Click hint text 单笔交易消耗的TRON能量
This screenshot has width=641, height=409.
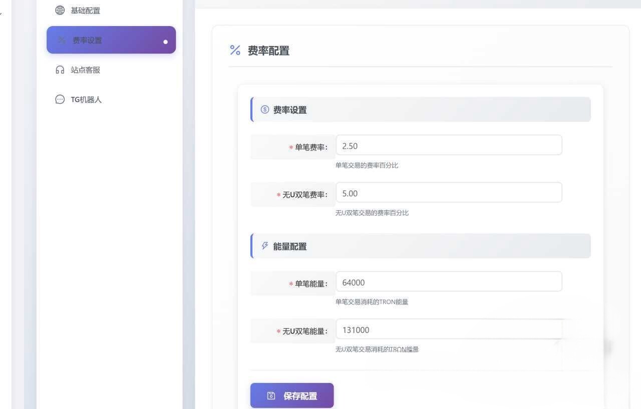coord(372,302)
